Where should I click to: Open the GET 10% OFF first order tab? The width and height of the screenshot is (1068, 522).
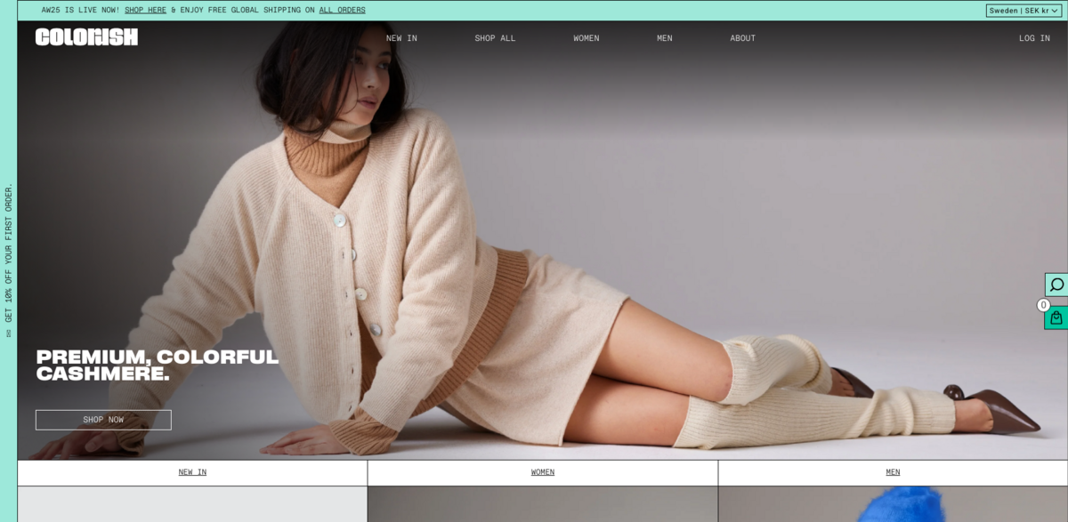[x=11, y=258]
